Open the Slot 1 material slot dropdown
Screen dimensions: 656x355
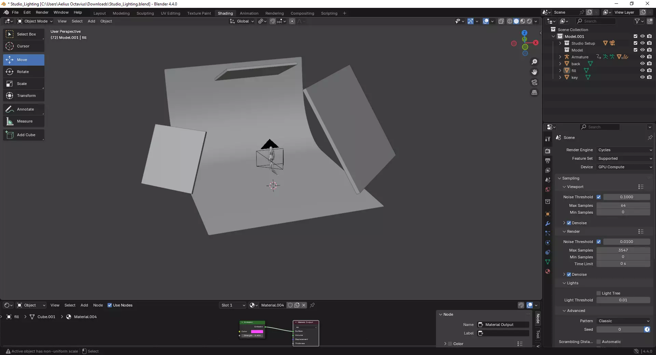[x=233, y=305]
